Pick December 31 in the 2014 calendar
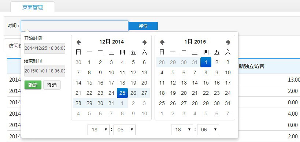Viewport: 300px width, 142px height. tap(111, 104)
